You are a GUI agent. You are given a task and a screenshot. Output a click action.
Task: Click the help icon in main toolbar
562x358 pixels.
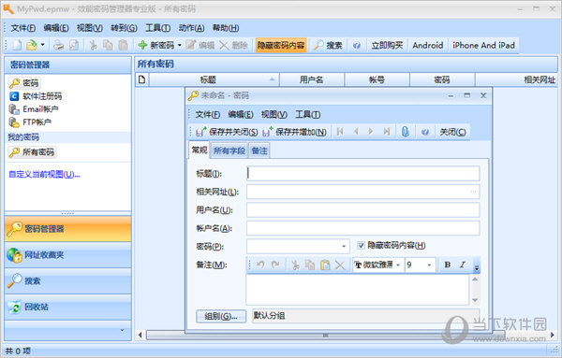(x=356, y=45)
